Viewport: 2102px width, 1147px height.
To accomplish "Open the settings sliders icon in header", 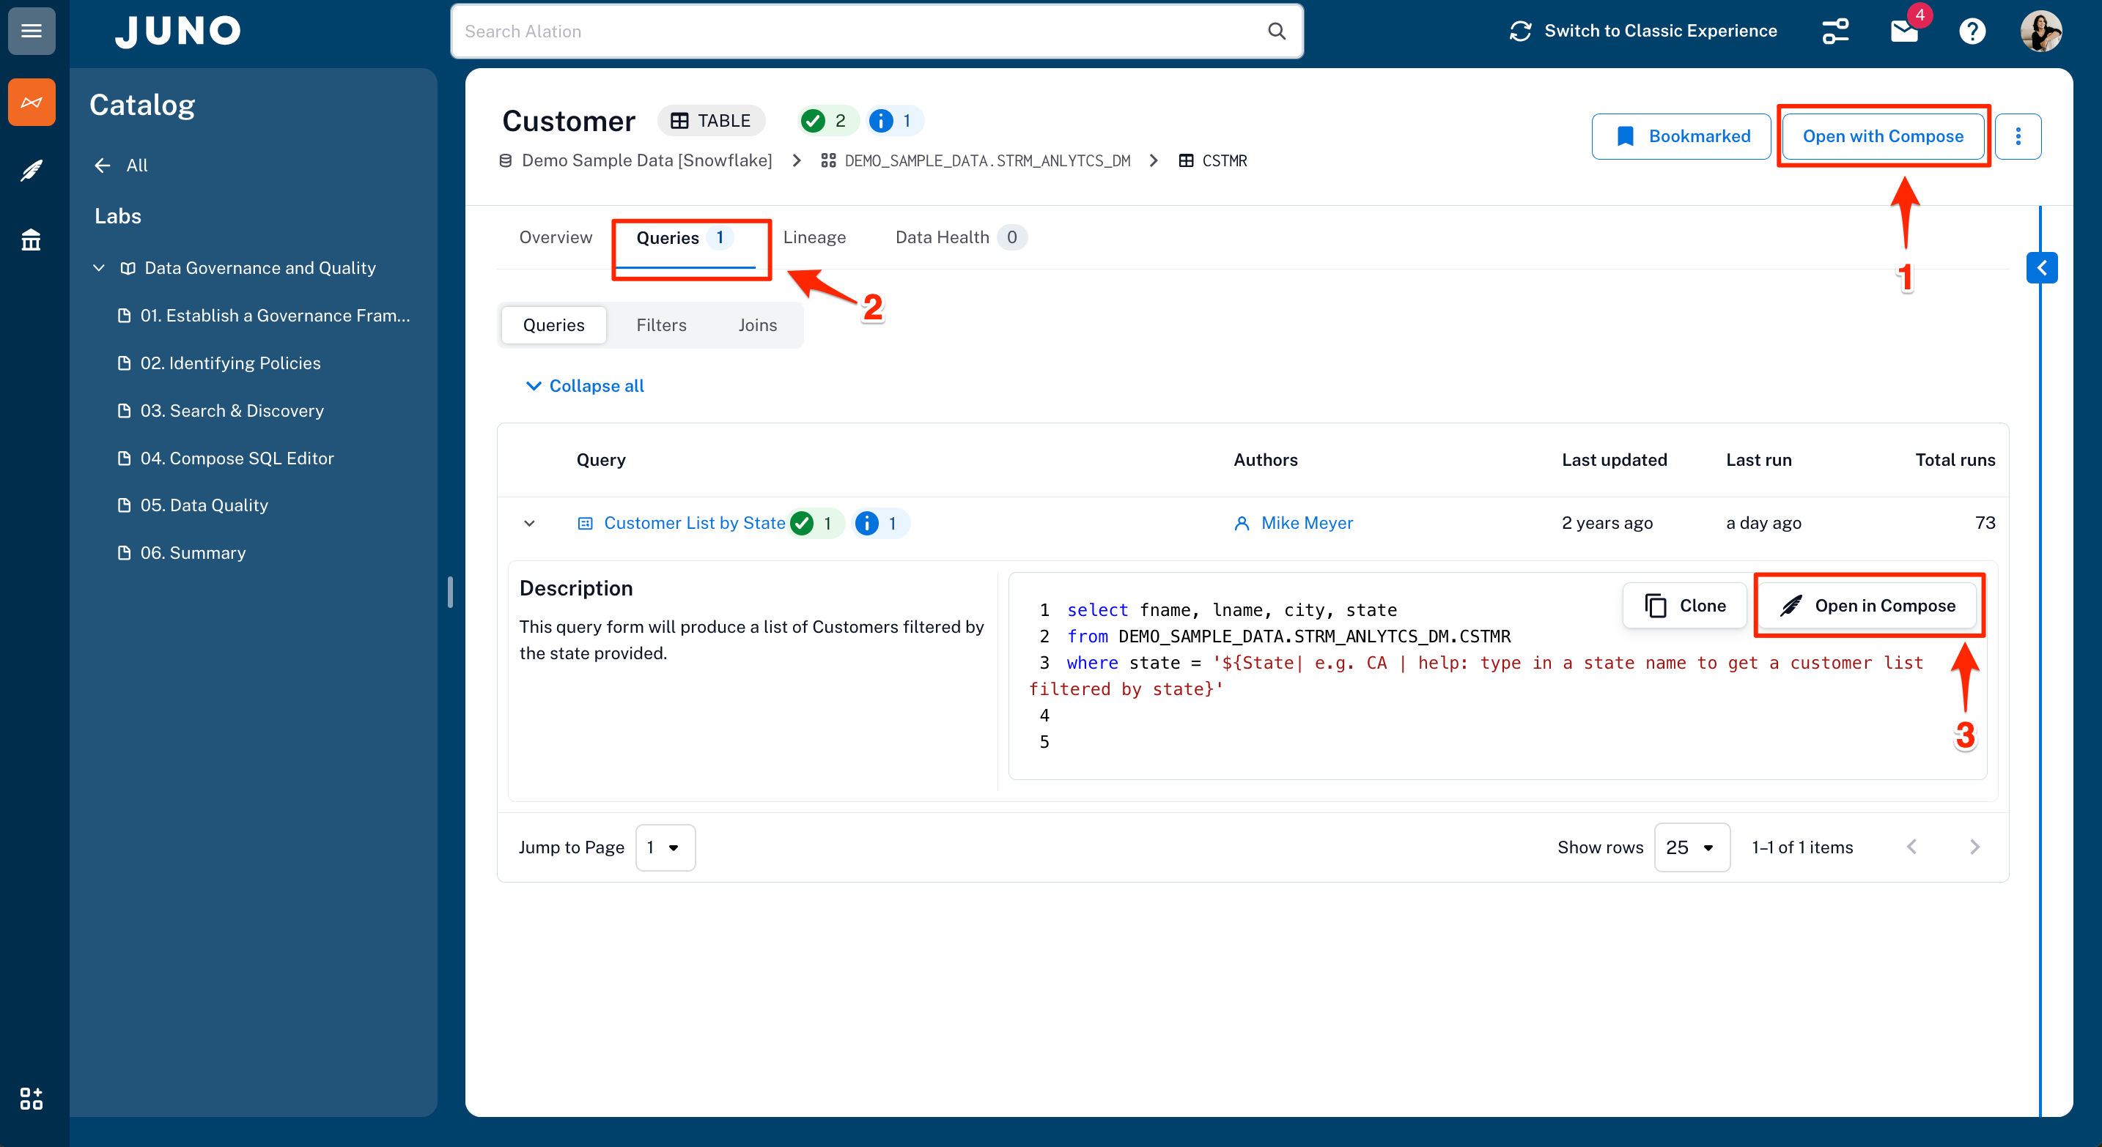I will tap(1835, 31).
